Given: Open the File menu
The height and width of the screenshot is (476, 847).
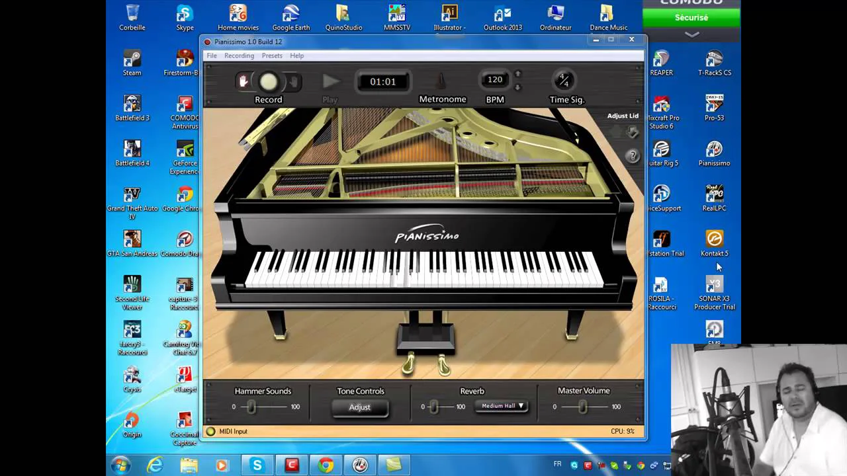Looking at the screenshot, I should tap(212, 56).
